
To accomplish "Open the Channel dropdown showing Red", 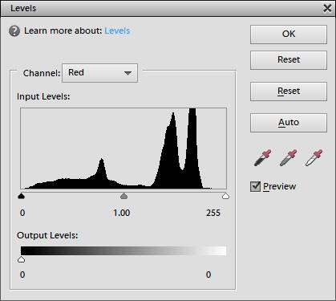I will click(99, 73).
